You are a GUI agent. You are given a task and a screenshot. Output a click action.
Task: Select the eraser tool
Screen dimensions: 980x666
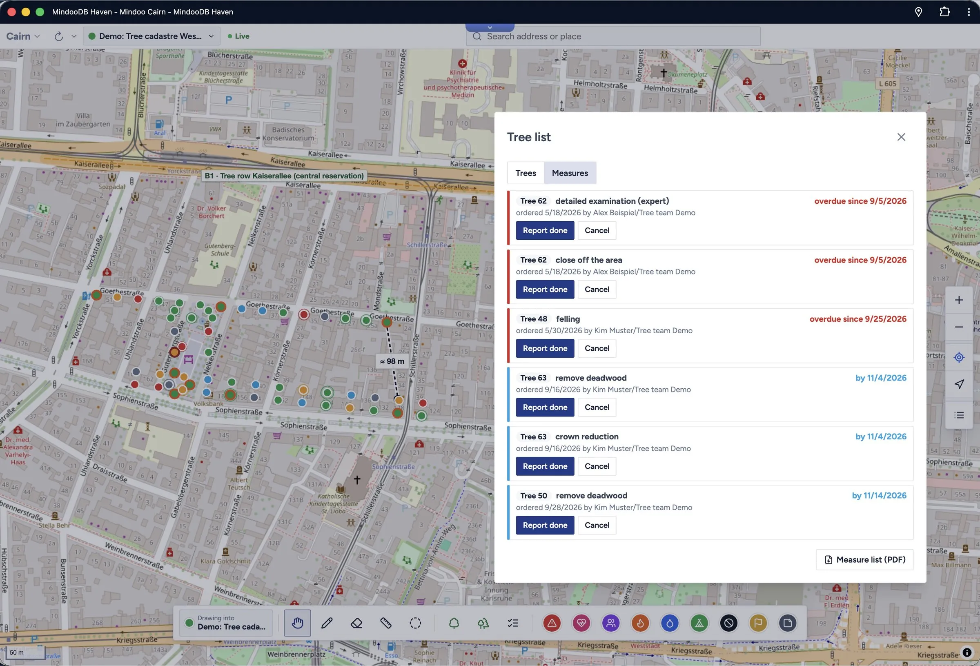pos(356,623)
